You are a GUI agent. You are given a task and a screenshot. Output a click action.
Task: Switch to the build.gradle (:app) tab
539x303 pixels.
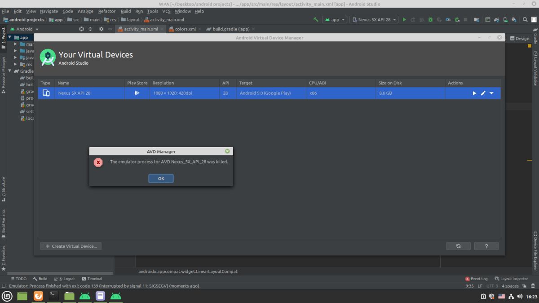[x=231, y=29]
